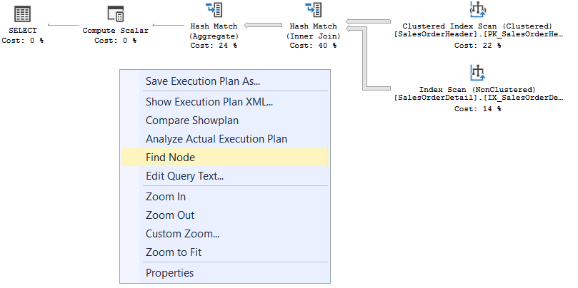Select the NonClustered Index Scan icon

click(x=477, y=72)
